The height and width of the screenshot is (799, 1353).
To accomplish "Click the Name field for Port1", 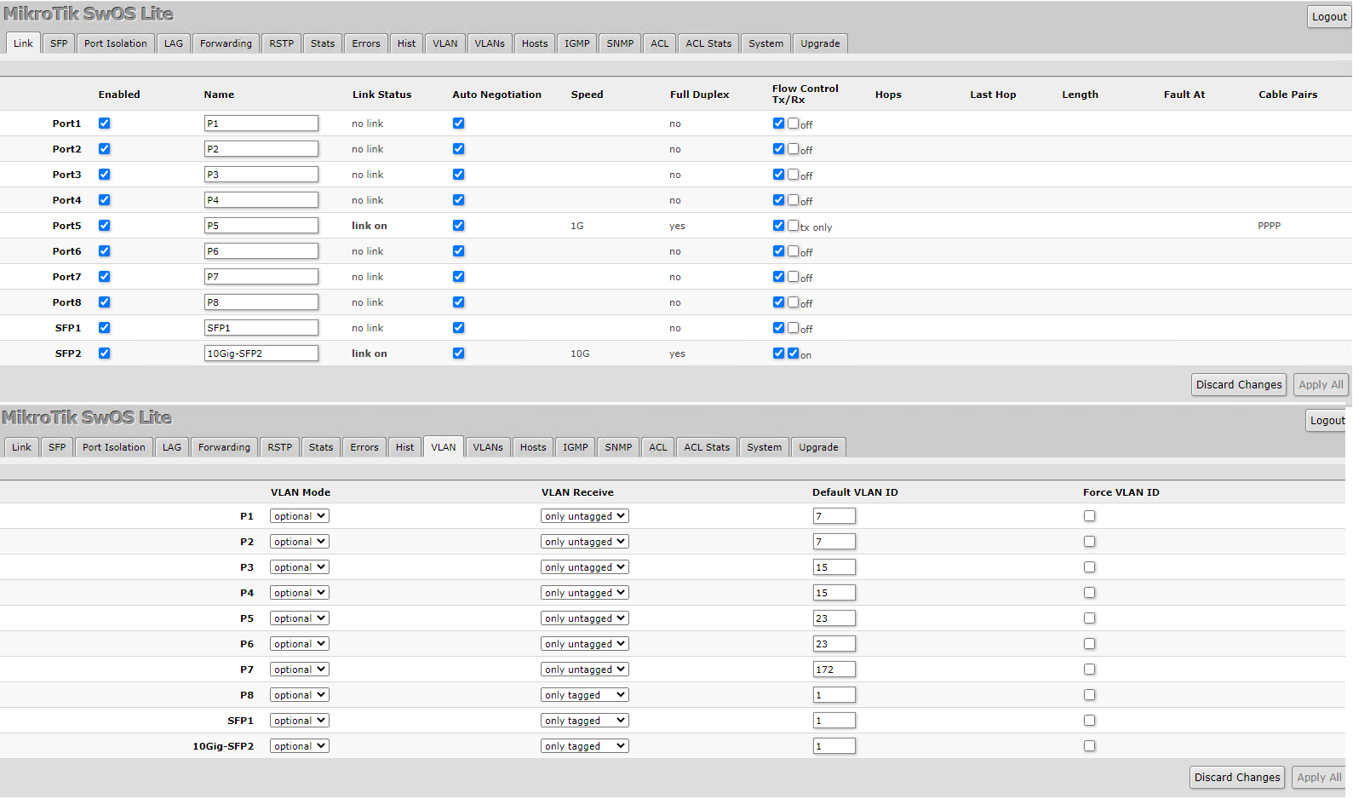I will 261,124.
